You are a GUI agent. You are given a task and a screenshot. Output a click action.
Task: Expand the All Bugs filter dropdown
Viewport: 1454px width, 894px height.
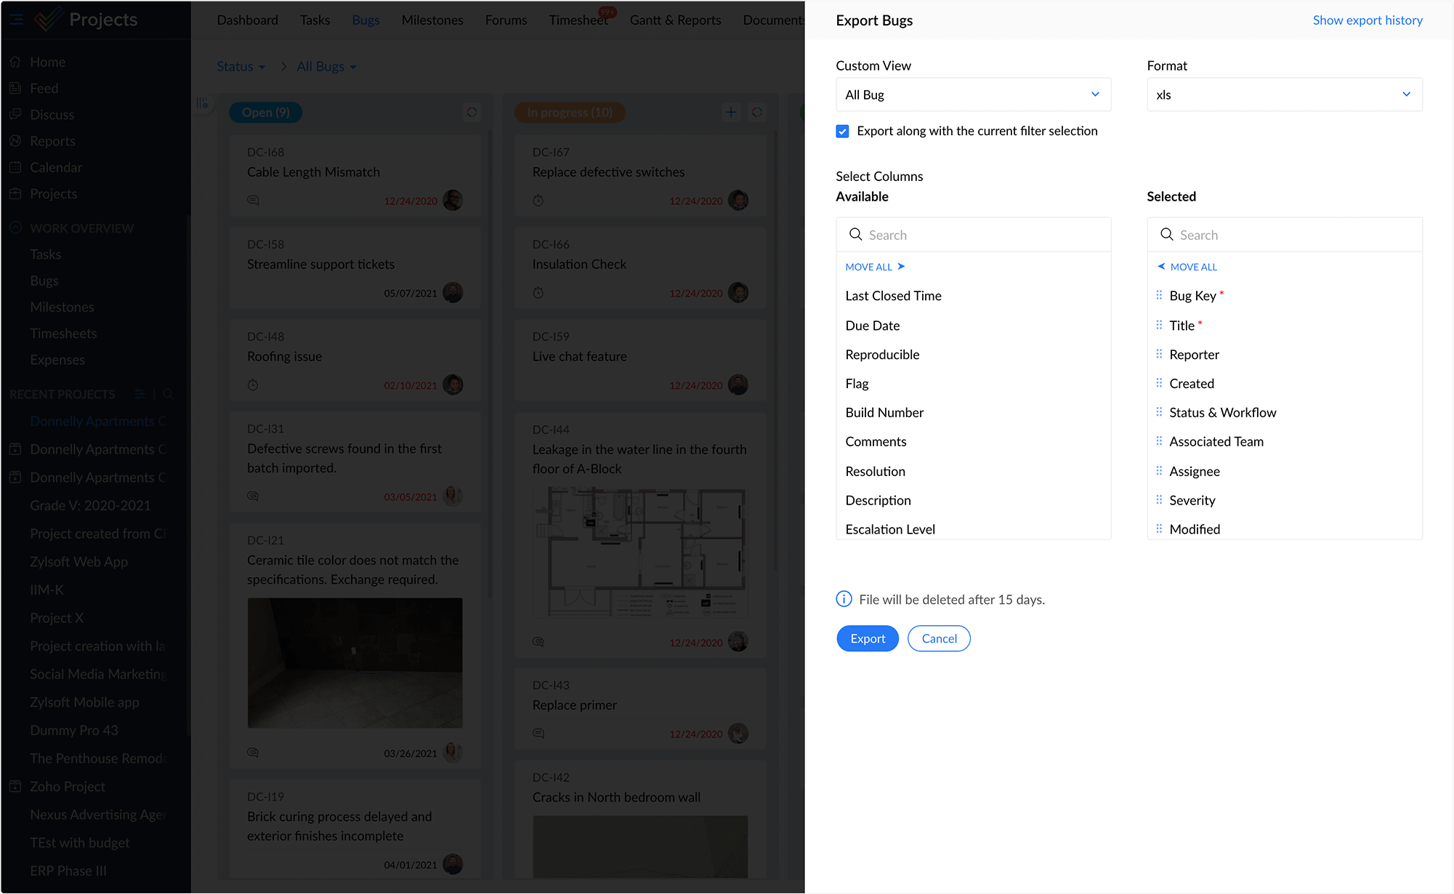click(x=326, y=66)
